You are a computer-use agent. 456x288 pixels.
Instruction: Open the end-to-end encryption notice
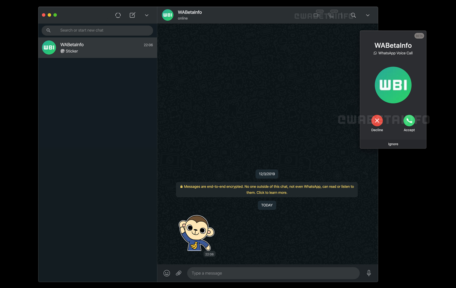[x=267, y=189]
